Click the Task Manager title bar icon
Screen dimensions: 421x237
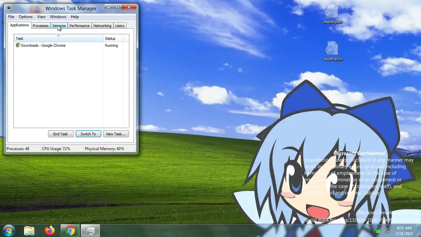pyautogui.click(x=8, y=8)
